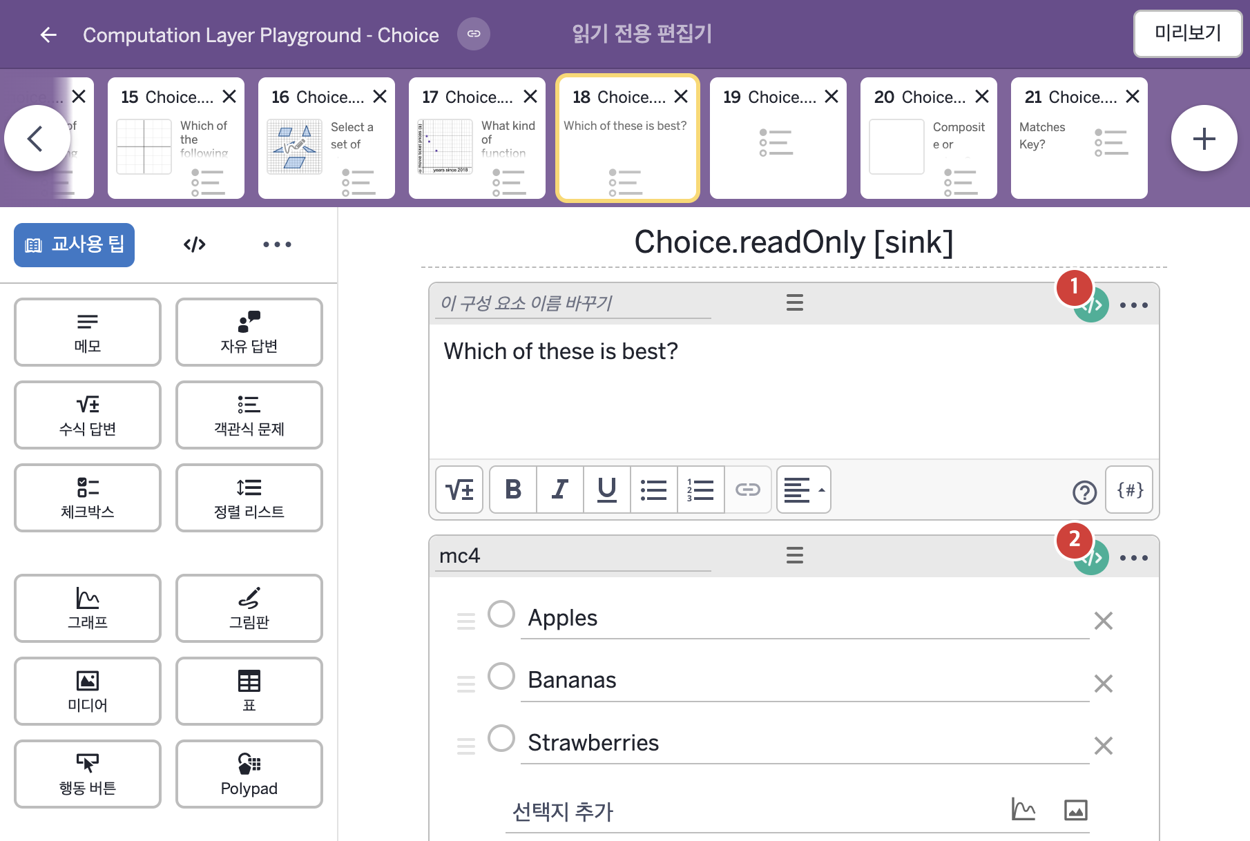Switch to screen 19 Choice tab
The image size is (1250, 841).
pyautogui.click(x=778, y=138)
